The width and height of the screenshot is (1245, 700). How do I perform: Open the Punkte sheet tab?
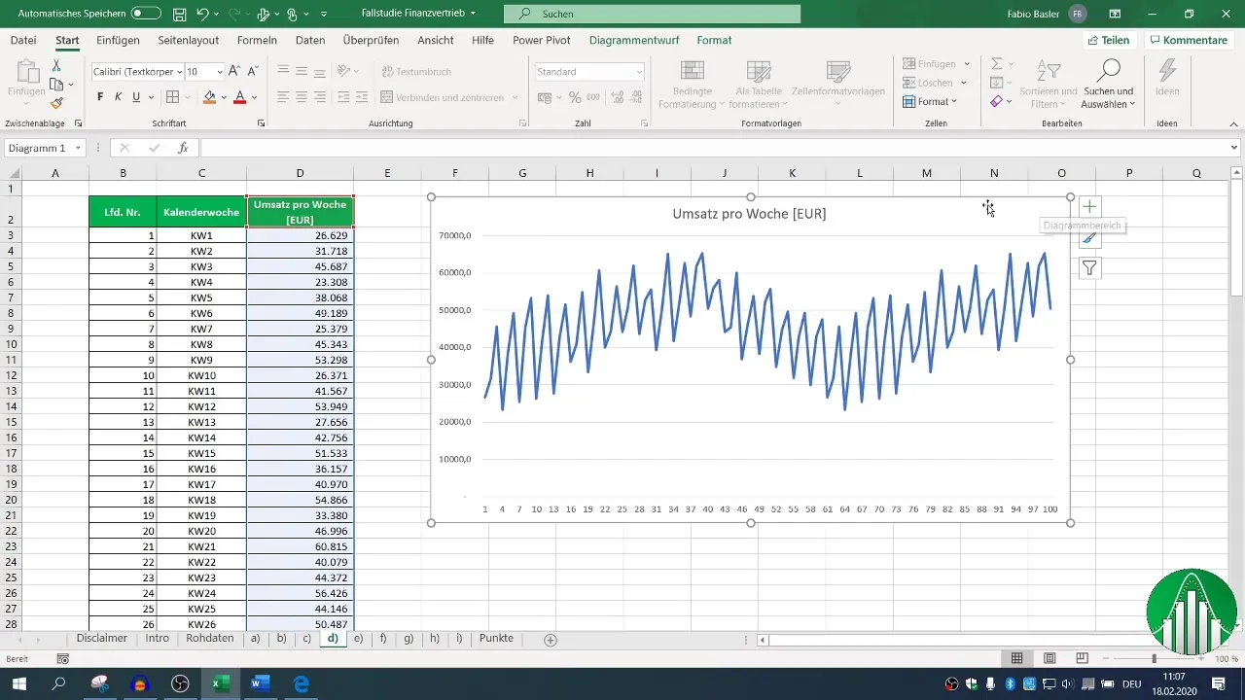coord(496,639)
